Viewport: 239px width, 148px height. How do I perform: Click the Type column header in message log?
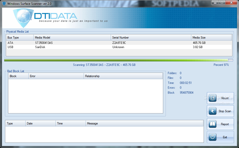point(15,123)
